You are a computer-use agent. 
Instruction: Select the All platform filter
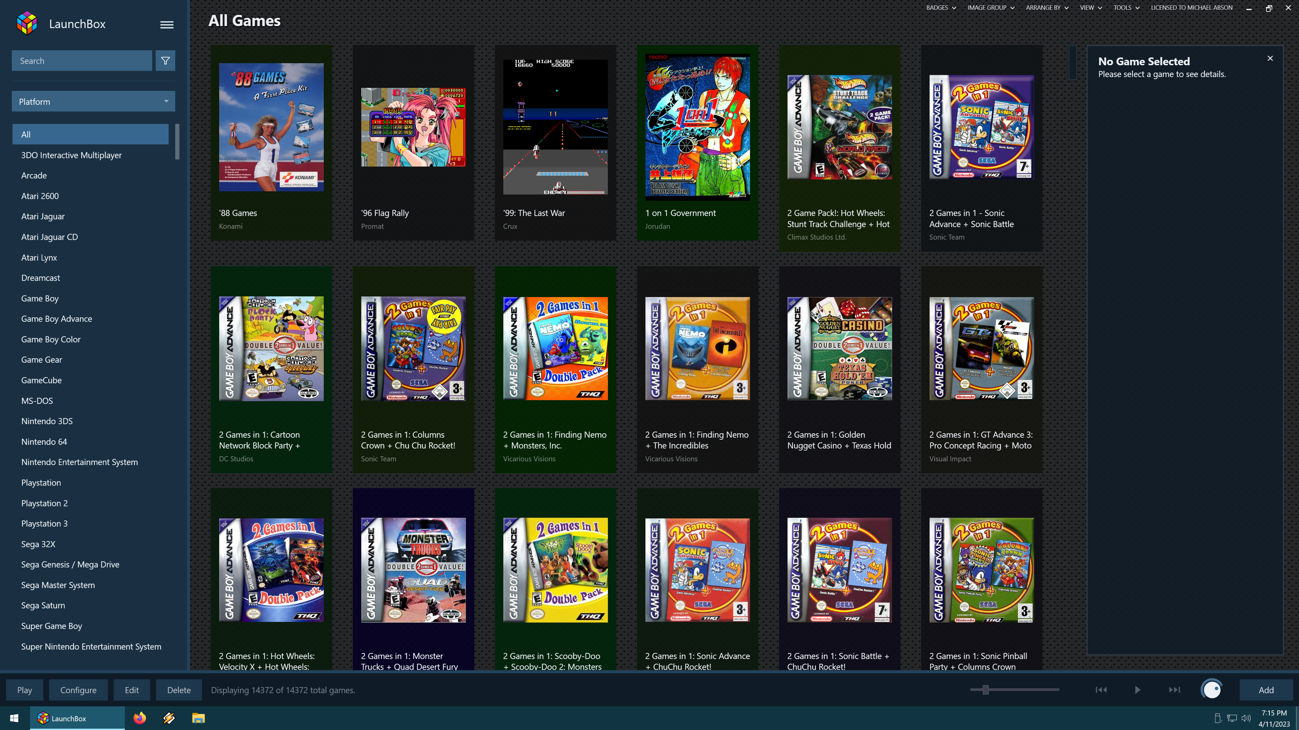pyautogui.click(x=90, y=135)
